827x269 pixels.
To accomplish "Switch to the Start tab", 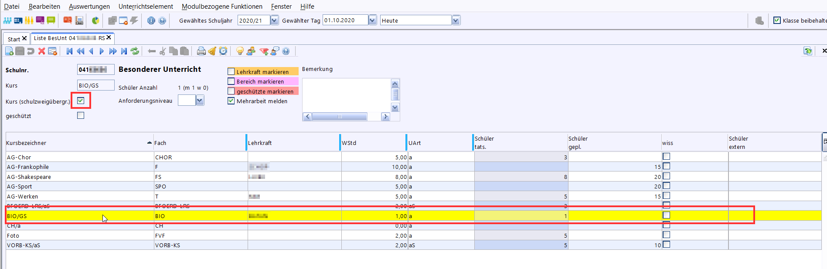I will 14,39.
